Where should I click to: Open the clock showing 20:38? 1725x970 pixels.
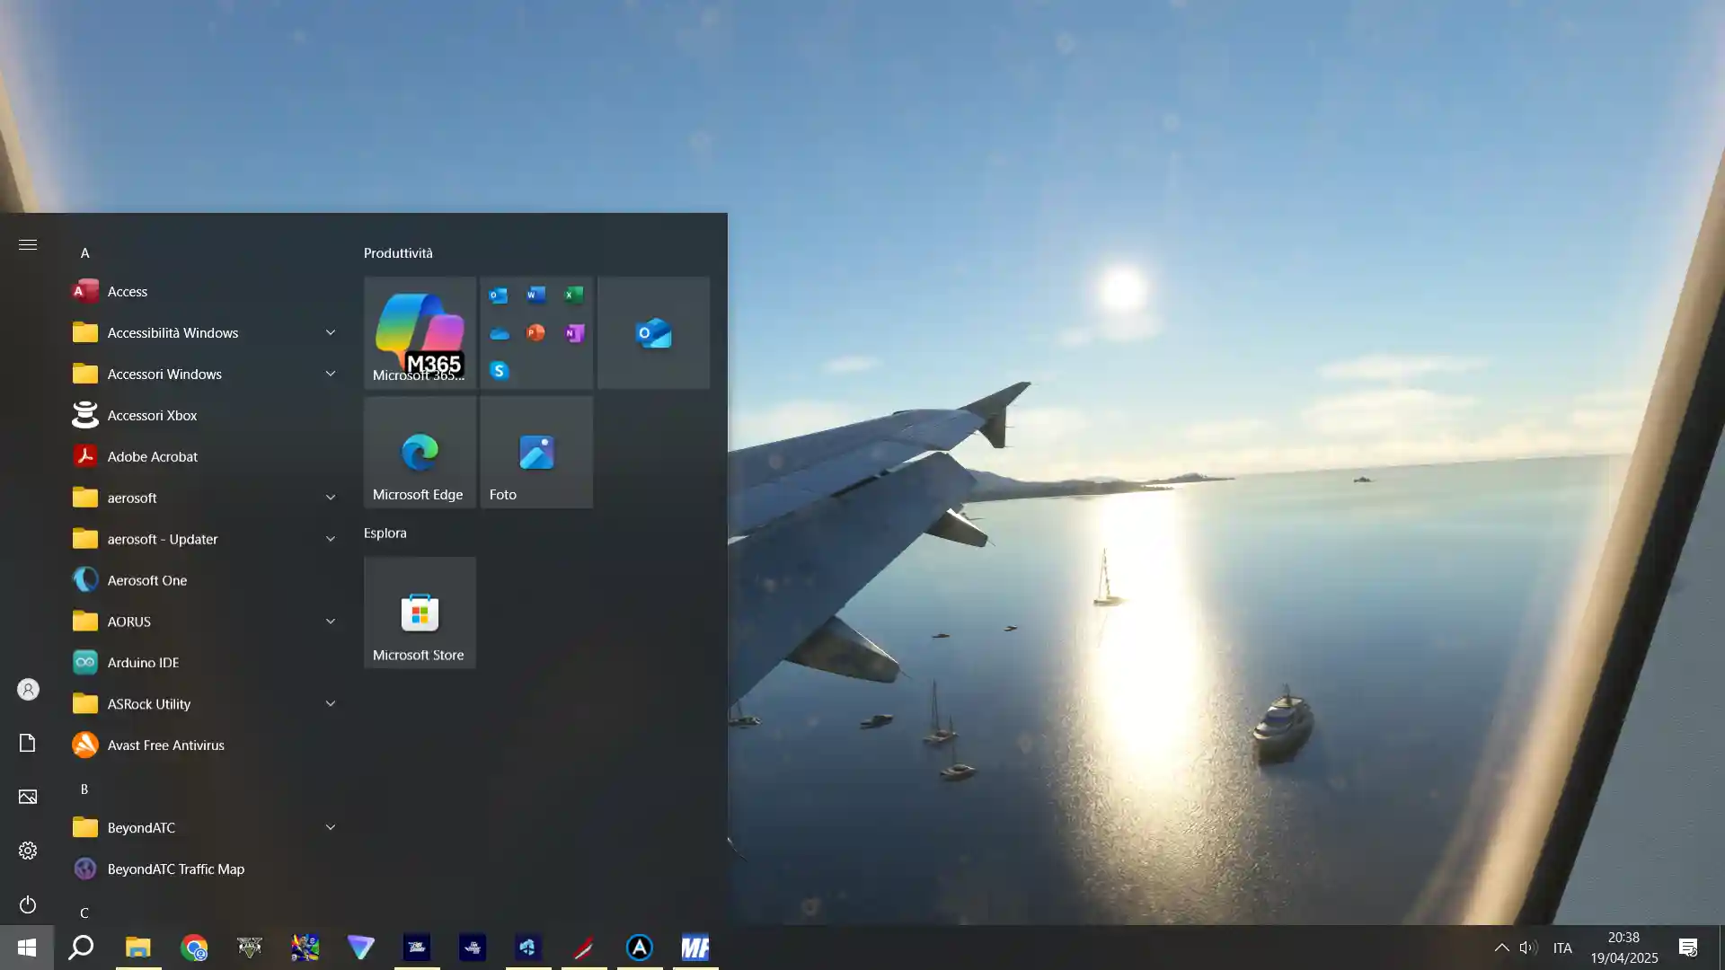1623,948
